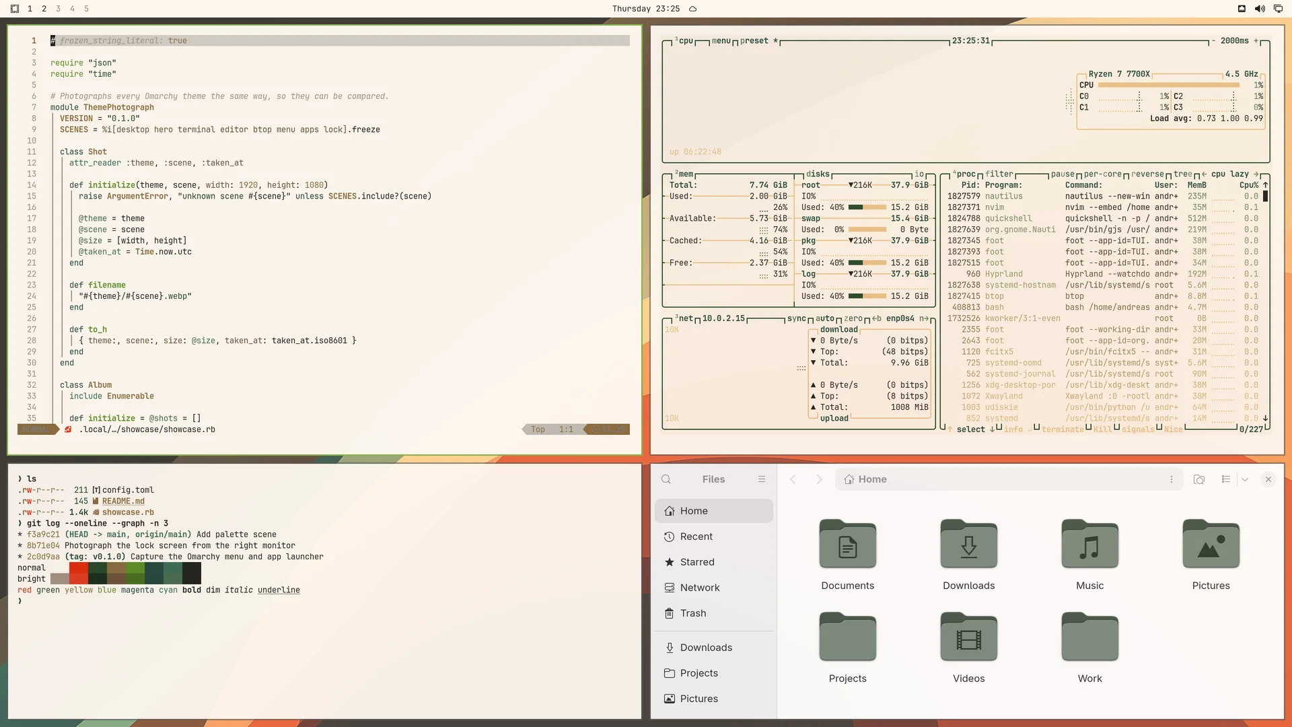1292x727 pixels.
Task: Switch to workspace 3 in top bar
Action: pyautogui.click(x=58, y=9)
